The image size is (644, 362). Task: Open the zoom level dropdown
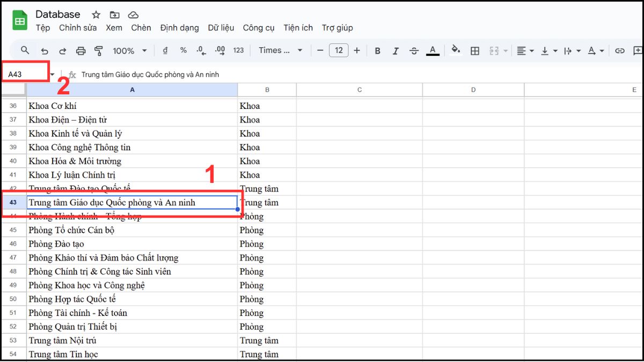(129, 50)
